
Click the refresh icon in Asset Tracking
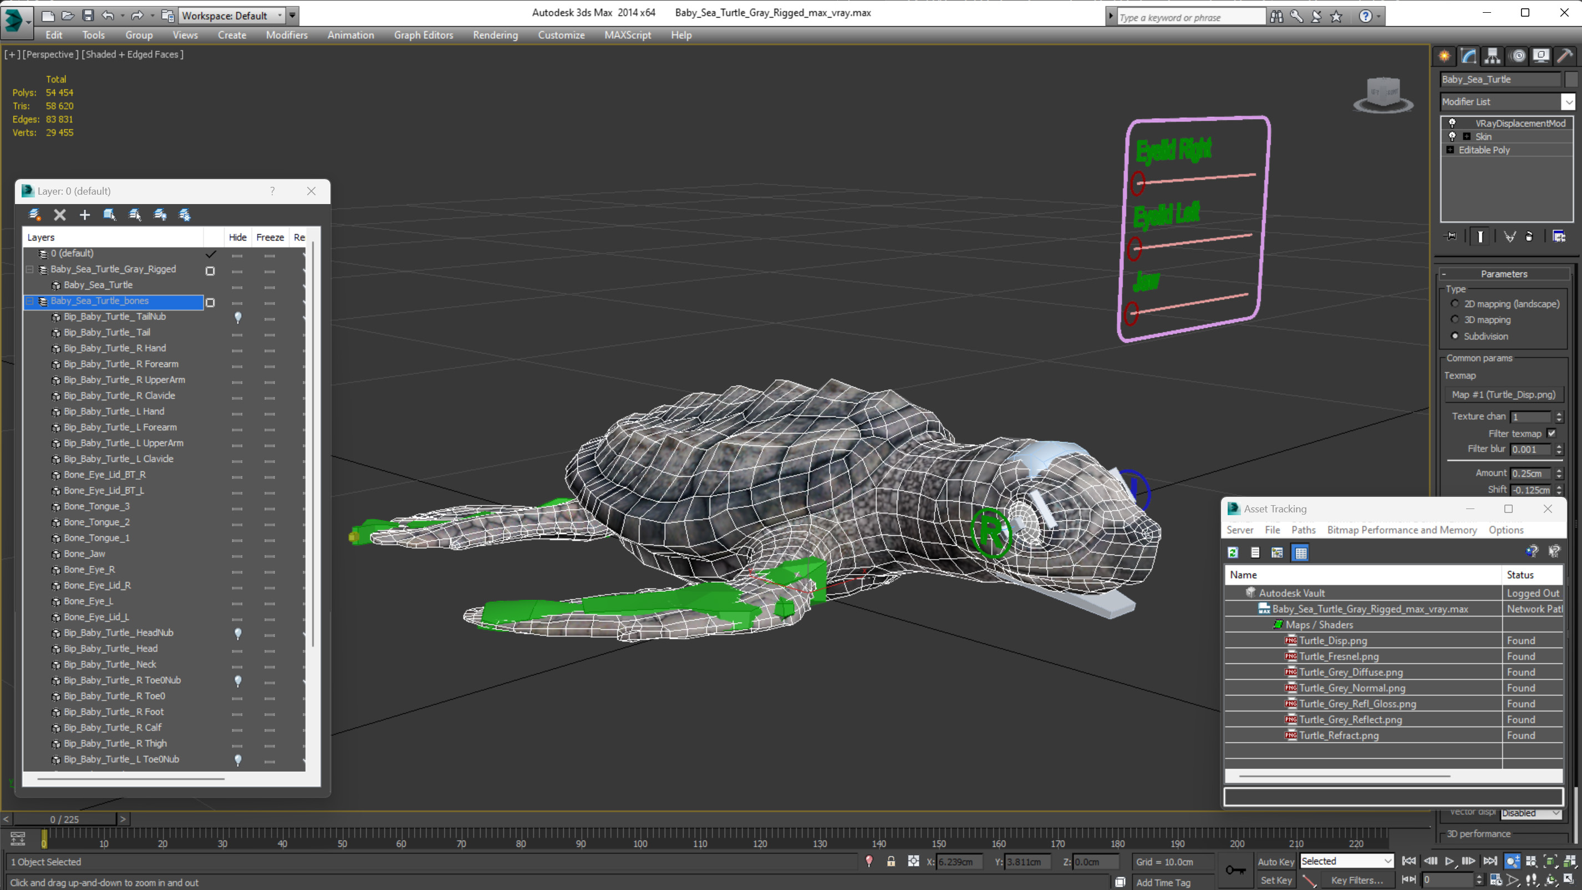[1233, 552]
